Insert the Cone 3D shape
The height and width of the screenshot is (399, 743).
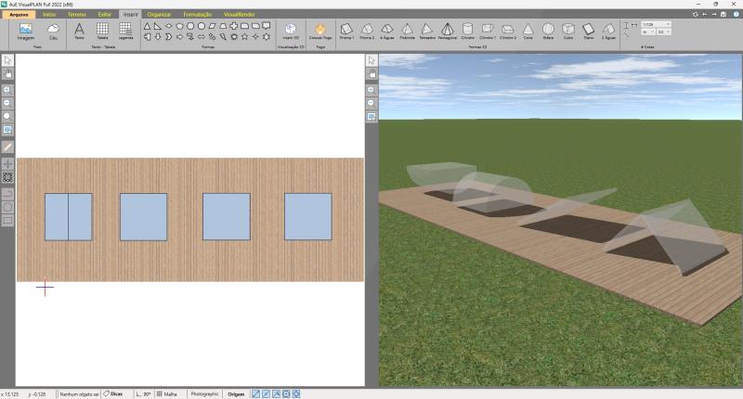point(528,32)
